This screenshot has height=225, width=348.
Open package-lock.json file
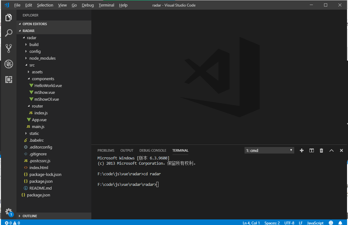[45, 174]
